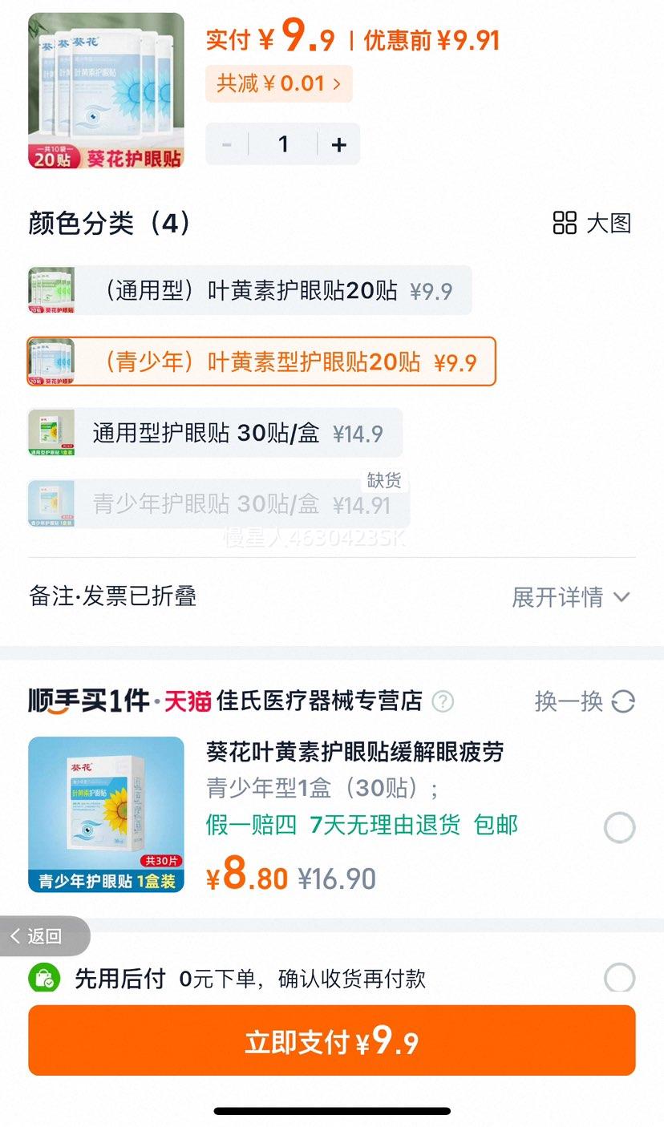Viewport: 664px width, 1127px height.
Task: Click the refresh icon beside 换一换
Action: pos(623,701)
